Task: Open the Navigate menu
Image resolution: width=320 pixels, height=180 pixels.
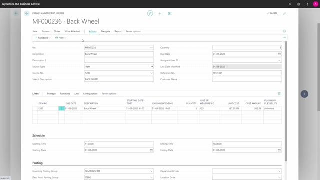Action: [105, 31]
